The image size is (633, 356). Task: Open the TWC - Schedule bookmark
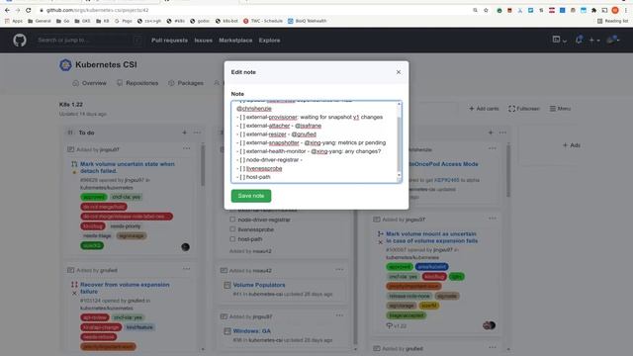pyautogui.click(x=263, y=21)
